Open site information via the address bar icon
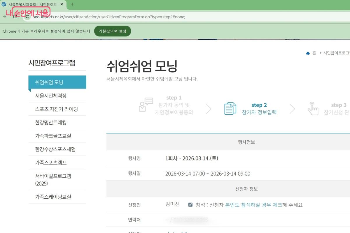The width and height of the screenshot is (350, 233). coord(27,17)
